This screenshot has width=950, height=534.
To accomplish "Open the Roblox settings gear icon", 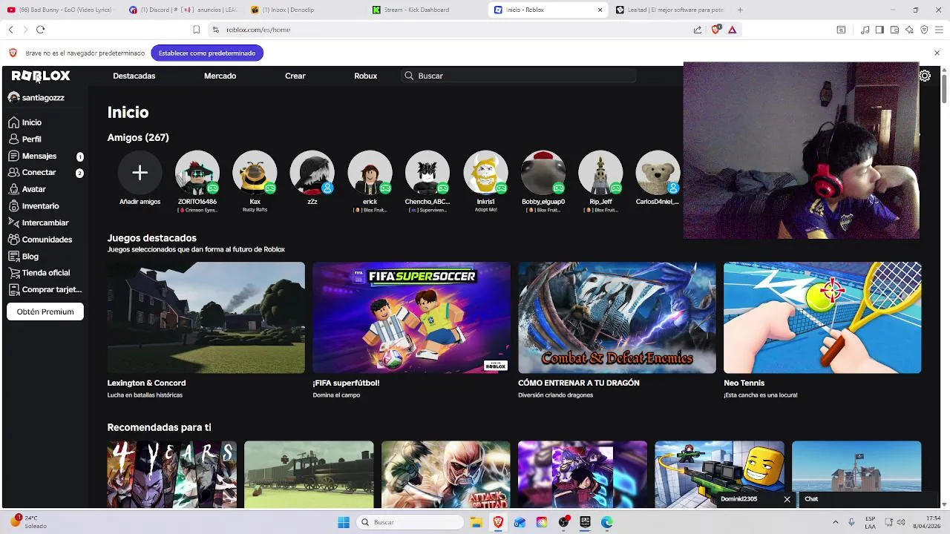I will pyautogui.click(x=925, y=76).
